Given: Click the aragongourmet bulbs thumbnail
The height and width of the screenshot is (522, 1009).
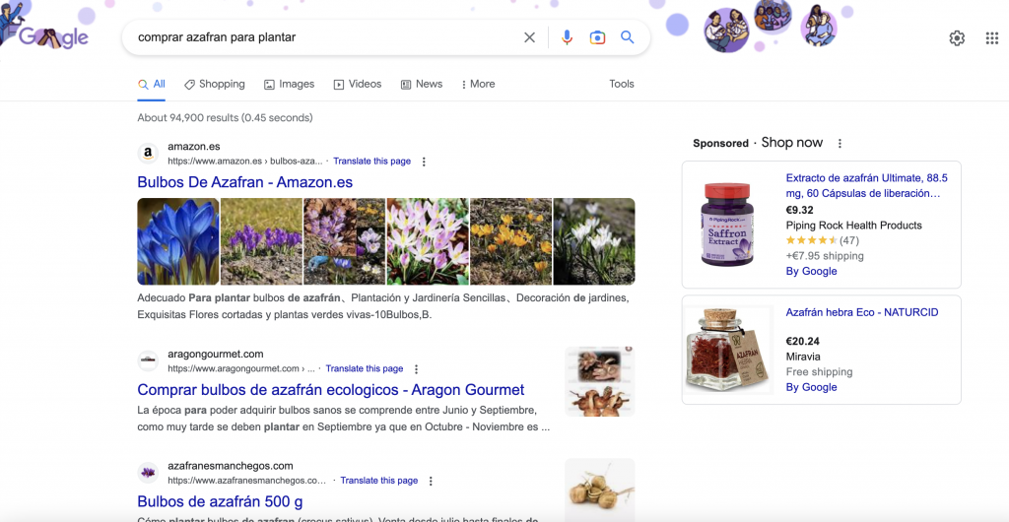Looking at the screenshot, I should click(x=600, y=382).
